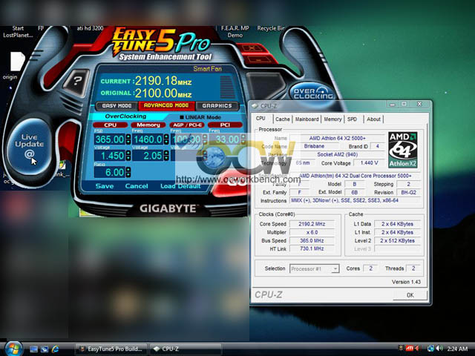Open the SPD tab in CPU-Z
Viewport: 475px width, 356px height.
pyautogui.click(x=352, y=119)
